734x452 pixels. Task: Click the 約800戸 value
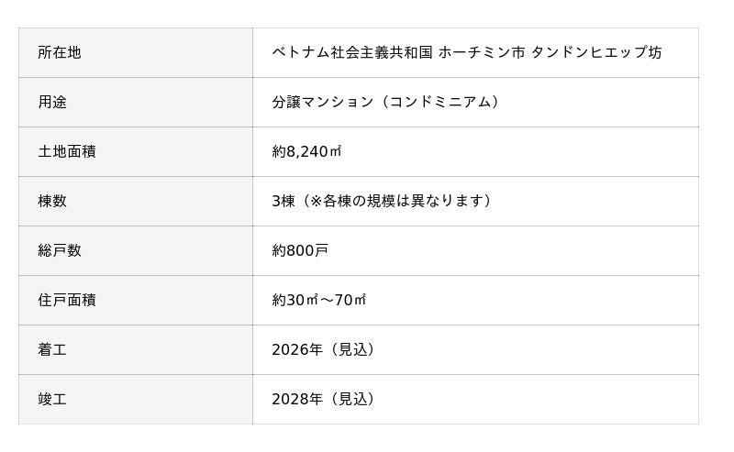click(x=300, y=251)
